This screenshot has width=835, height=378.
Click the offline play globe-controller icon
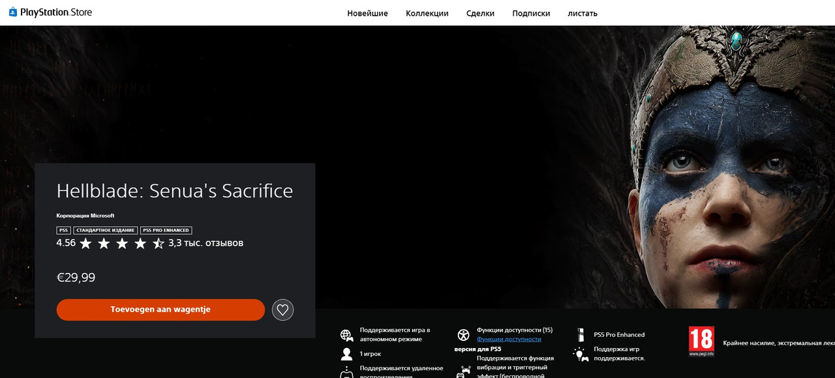tap(346, 335)
